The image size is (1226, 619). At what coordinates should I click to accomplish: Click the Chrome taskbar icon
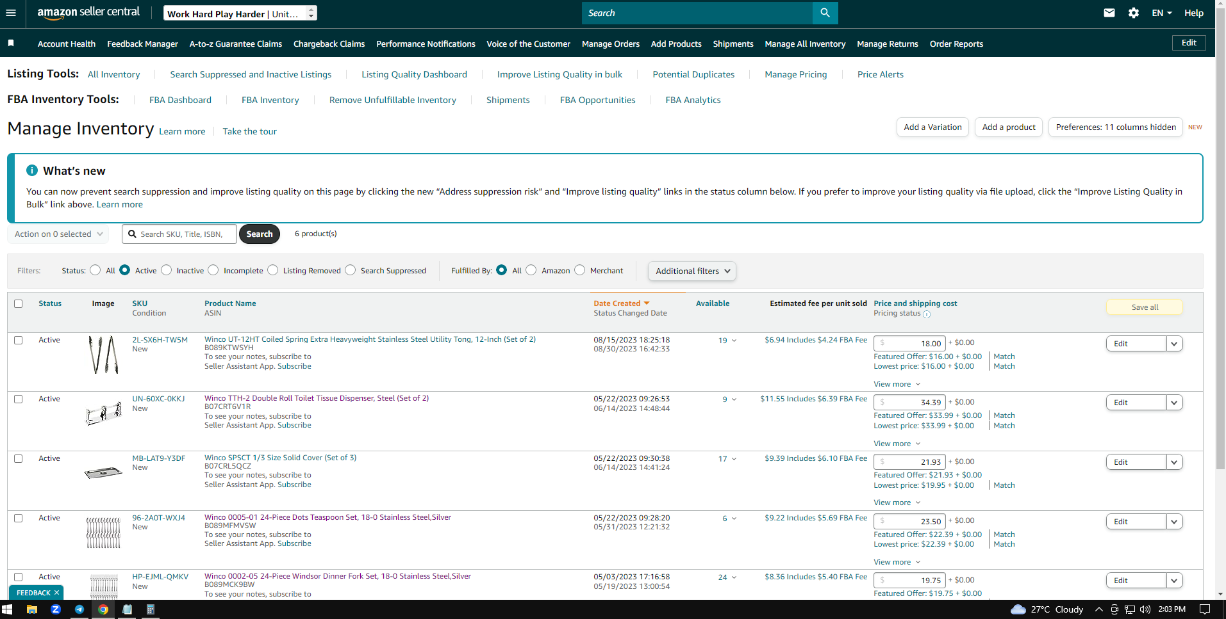click(103, 609)
